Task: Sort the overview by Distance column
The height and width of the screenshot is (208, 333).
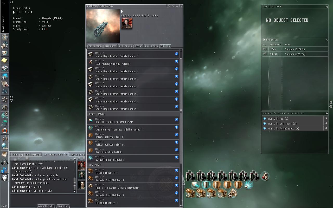Action: [x=275, y=44]
